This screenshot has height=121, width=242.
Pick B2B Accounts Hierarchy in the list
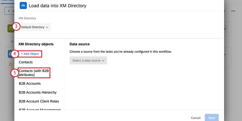click(x=38, y=93)
